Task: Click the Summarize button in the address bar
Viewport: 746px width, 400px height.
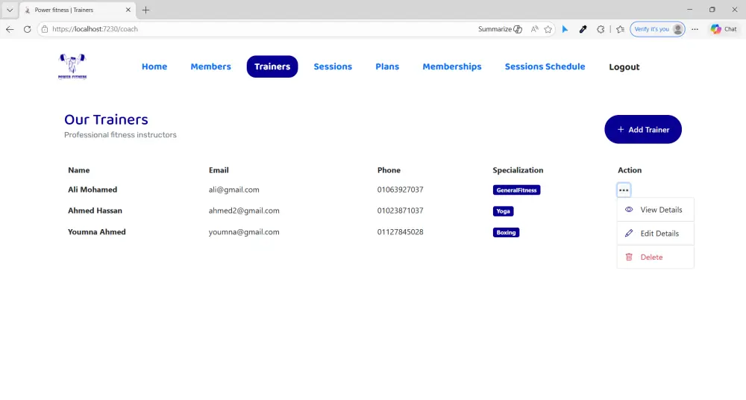Action: [500, 29]
